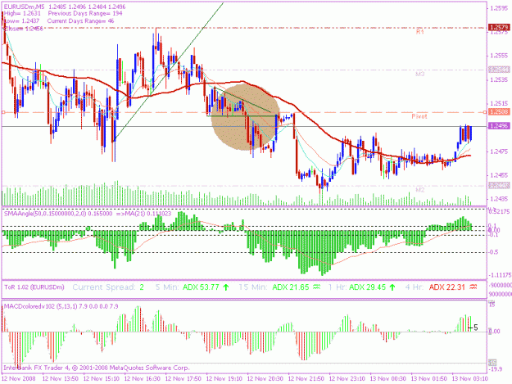This screenshot has width=512, height=384.
Task: Click the 'Current Spread: 2' readout
Action: click(x=108, y=287)
